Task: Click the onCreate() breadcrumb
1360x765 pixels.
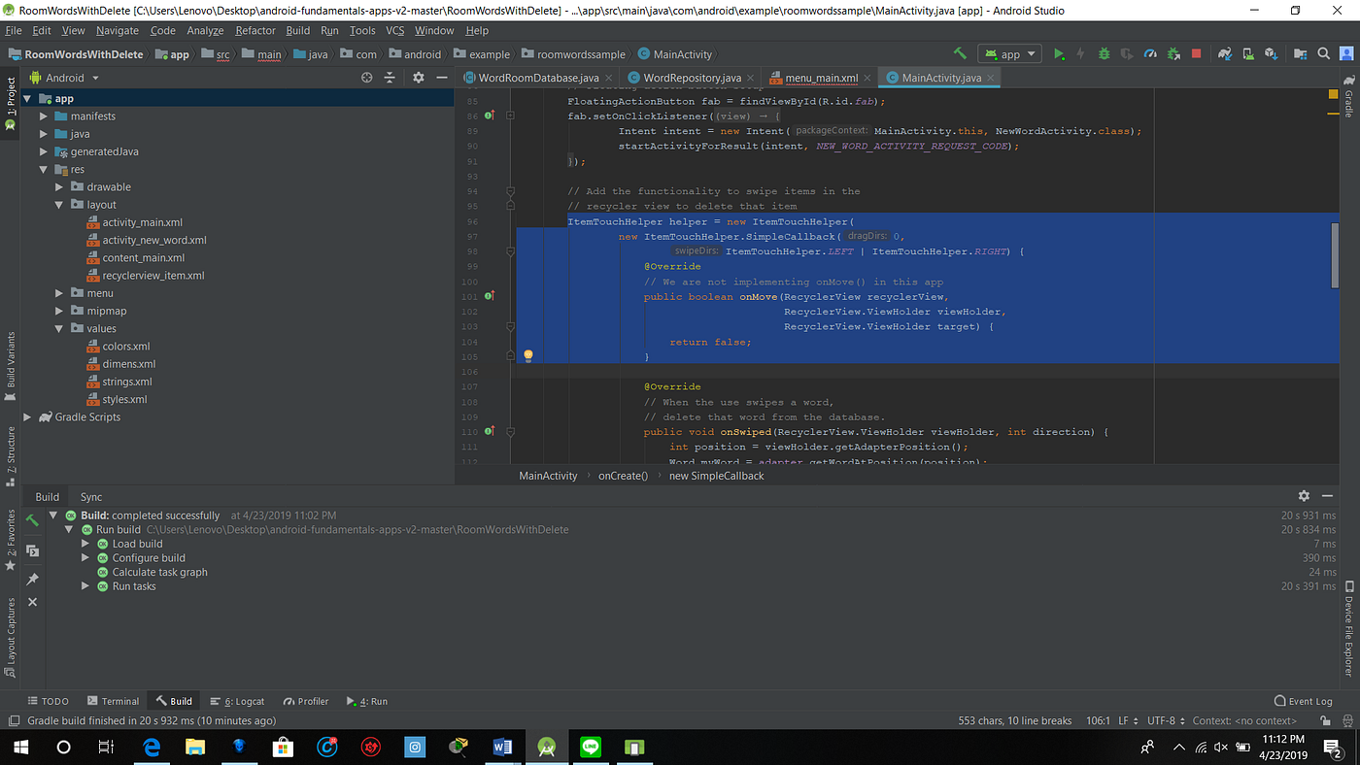Action: click(x=623, y=476)
